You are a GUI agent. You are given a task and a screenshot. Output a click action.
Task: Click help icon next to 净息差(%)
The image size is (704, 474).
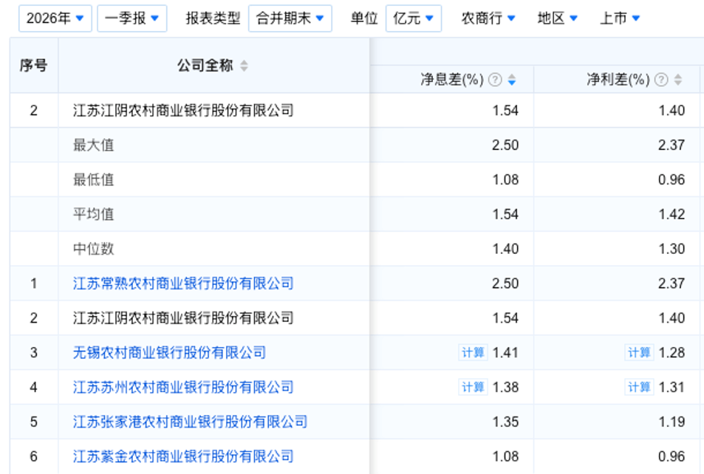495,80
